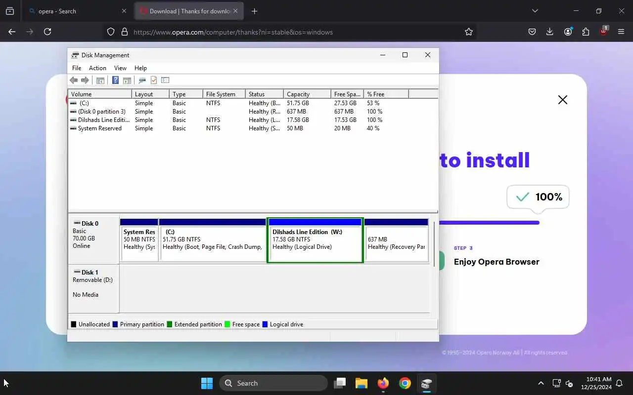This screenshot has height=395, width=633.
Task: Reload the Opera download page
Action: pos(47,32)
